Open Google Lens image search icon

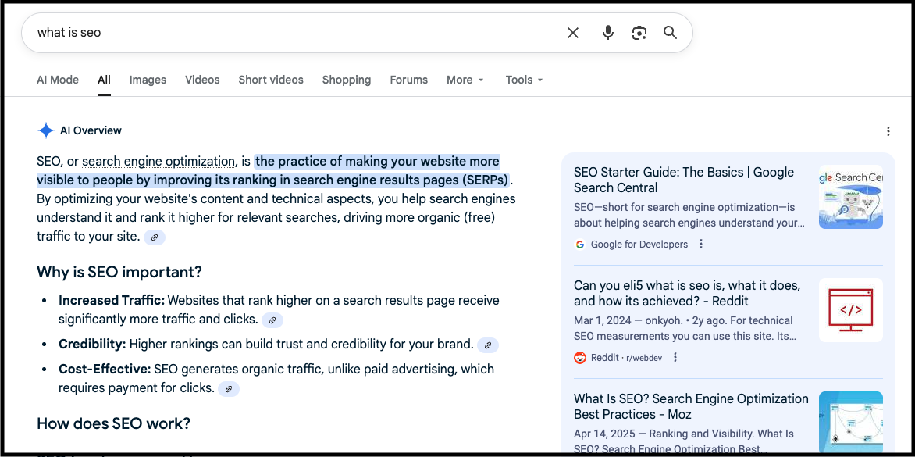point(639,33)
